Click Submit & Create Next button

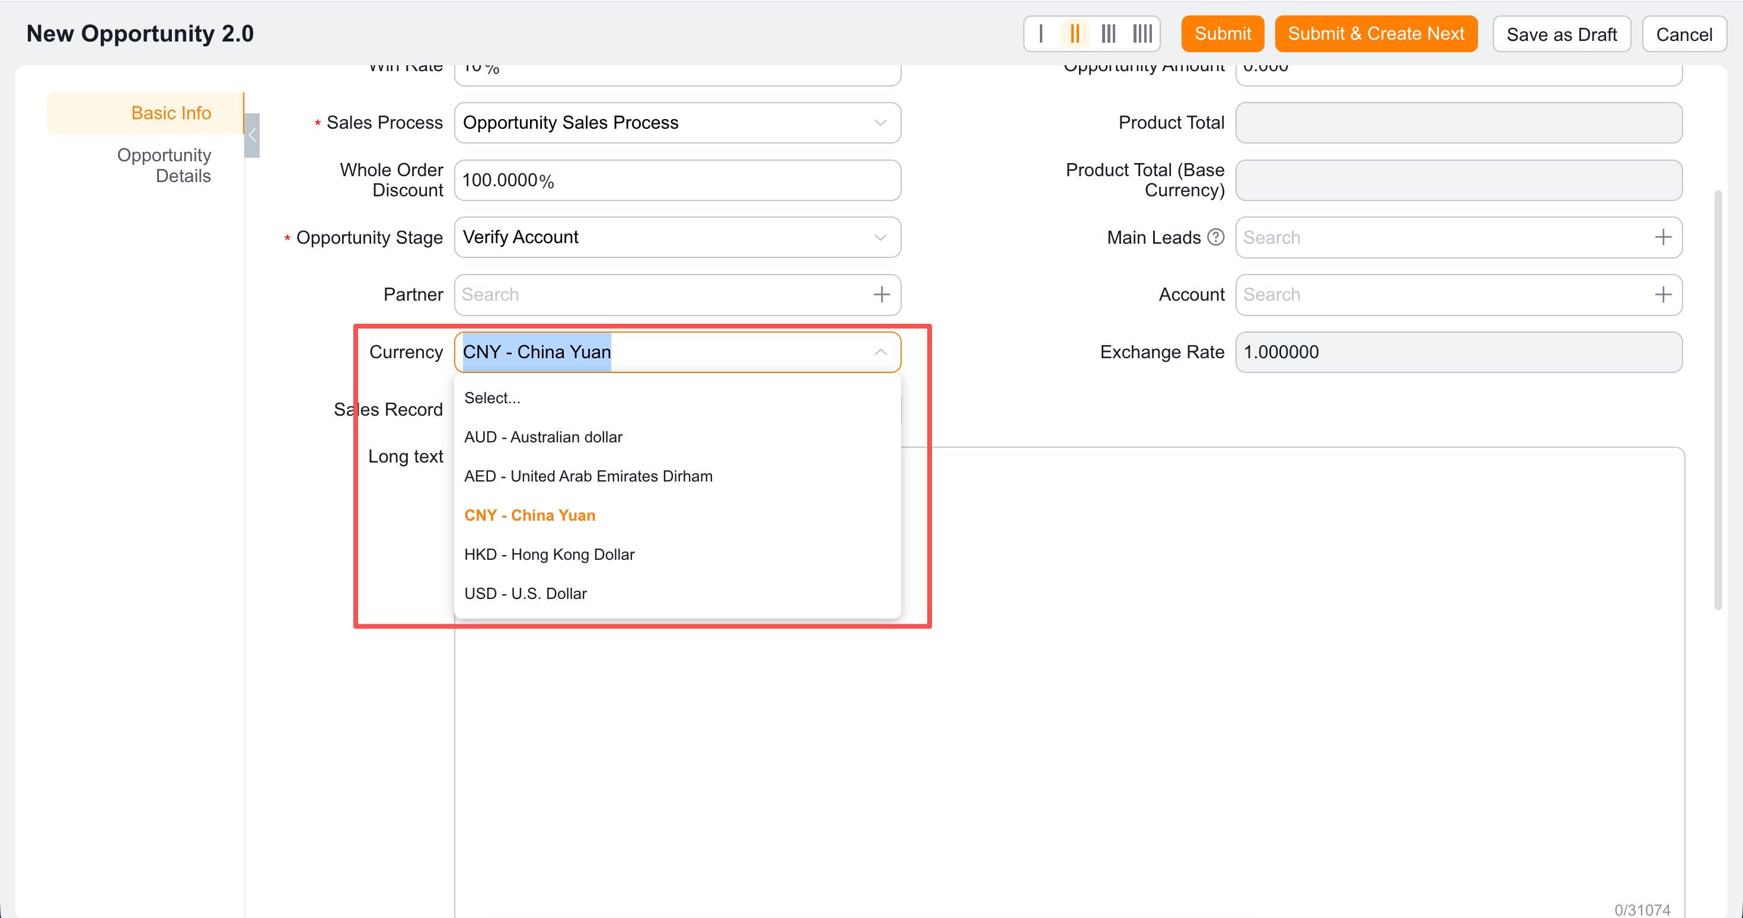coord(1375,34)
